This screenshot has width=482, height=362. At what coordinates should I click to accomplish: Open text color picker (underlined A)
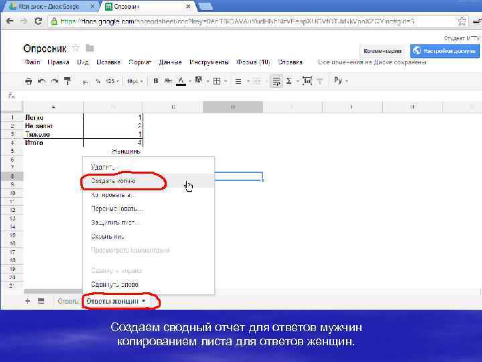pos(181,81)
